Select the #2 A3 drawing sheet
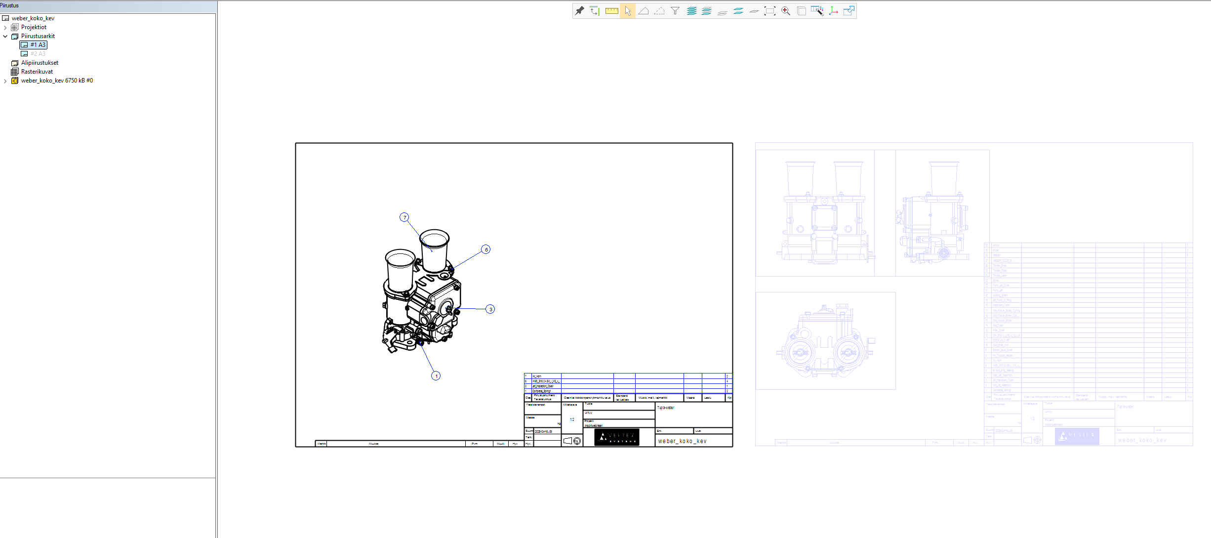 [x=38, y=54]
